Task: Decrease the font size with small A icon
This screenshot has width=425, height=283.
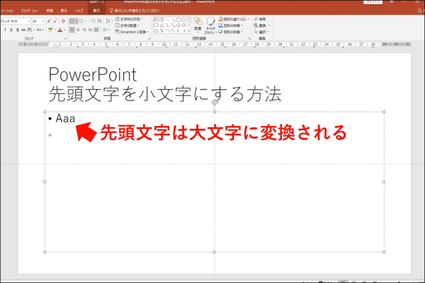Action: [x=55, y=21]
